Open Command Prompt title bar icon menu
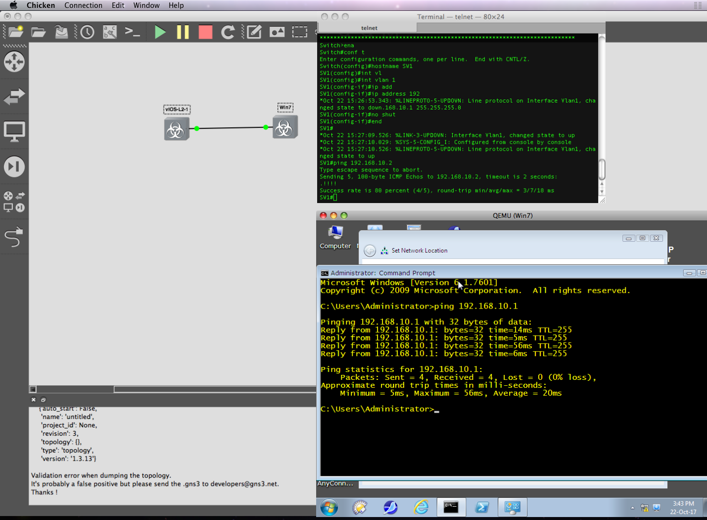 tap(325, 273)
